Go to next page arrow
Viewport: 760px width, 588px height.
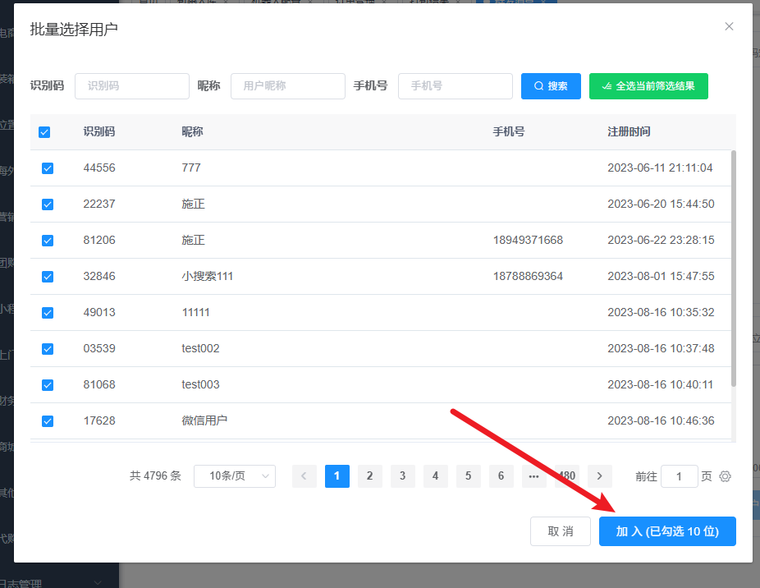[600, 476]
